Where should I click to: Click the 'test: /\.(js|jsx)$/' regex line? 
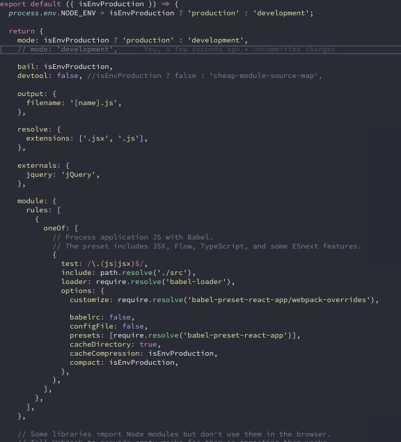(x=104, y=264)
